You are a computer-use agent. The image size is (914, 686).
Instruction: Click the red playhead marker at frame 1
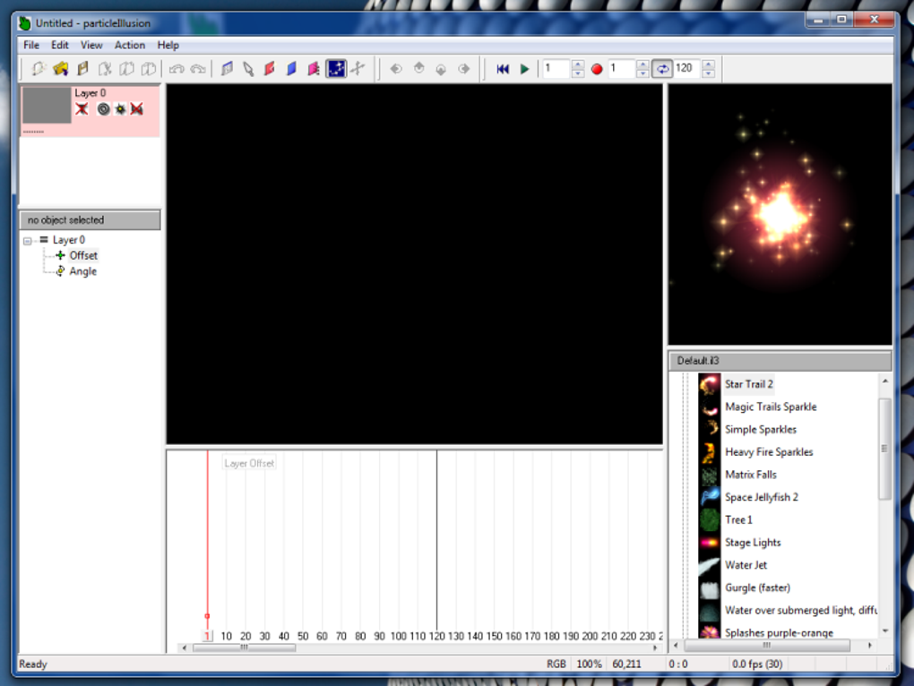207,616
